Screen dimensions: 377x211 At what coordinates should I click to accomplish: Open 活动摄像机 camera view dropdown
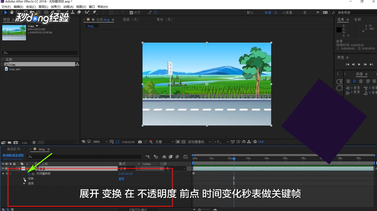tap(199, 142)
